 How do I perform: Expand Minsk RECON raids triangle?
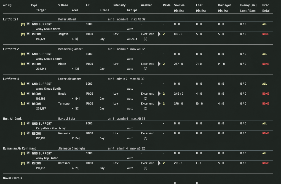point(159,64)
